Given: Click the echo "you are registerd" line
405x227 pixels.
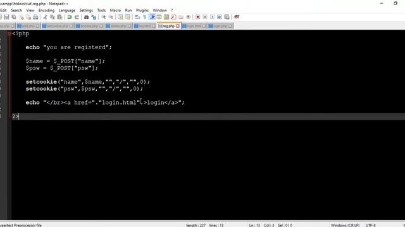Looking at the screenshot, I should [69, 47].
